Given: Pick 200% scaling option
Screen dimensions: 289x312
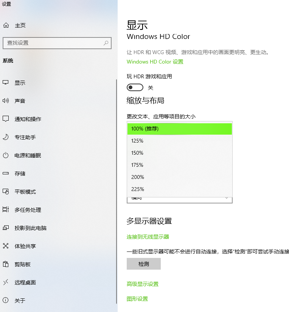Looking at the screenshot, I should click(180, 177).
